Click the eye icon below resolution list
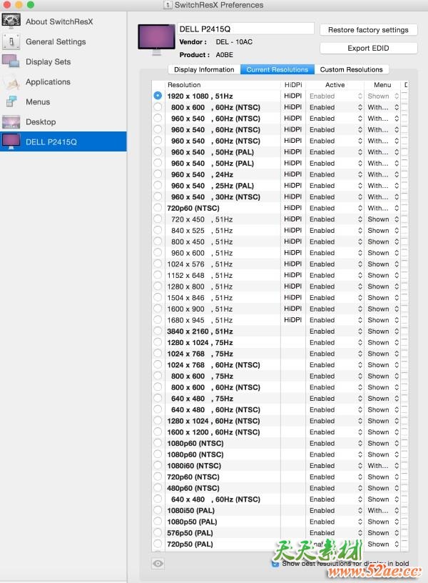Image resolution: width=428 pixels, height=583 pixels. tap(158, 563)
